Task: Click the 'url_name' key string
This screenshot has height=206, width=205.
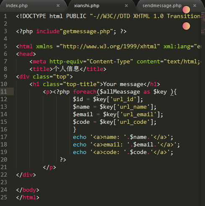Action: pos(133,107)
